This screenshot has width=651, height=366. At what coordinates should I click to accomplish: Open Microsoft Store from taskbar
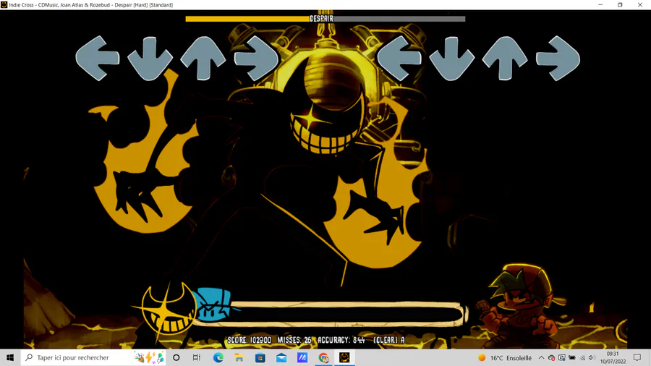[260, 357]
